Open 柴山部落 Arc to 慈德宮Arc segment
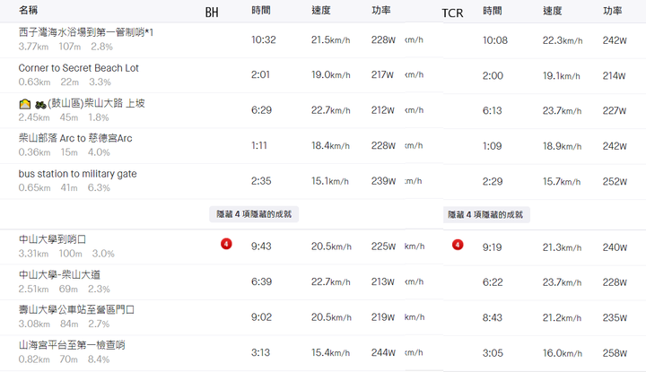The height and width of the screenshot is (372, 646). tap(75, 138)
